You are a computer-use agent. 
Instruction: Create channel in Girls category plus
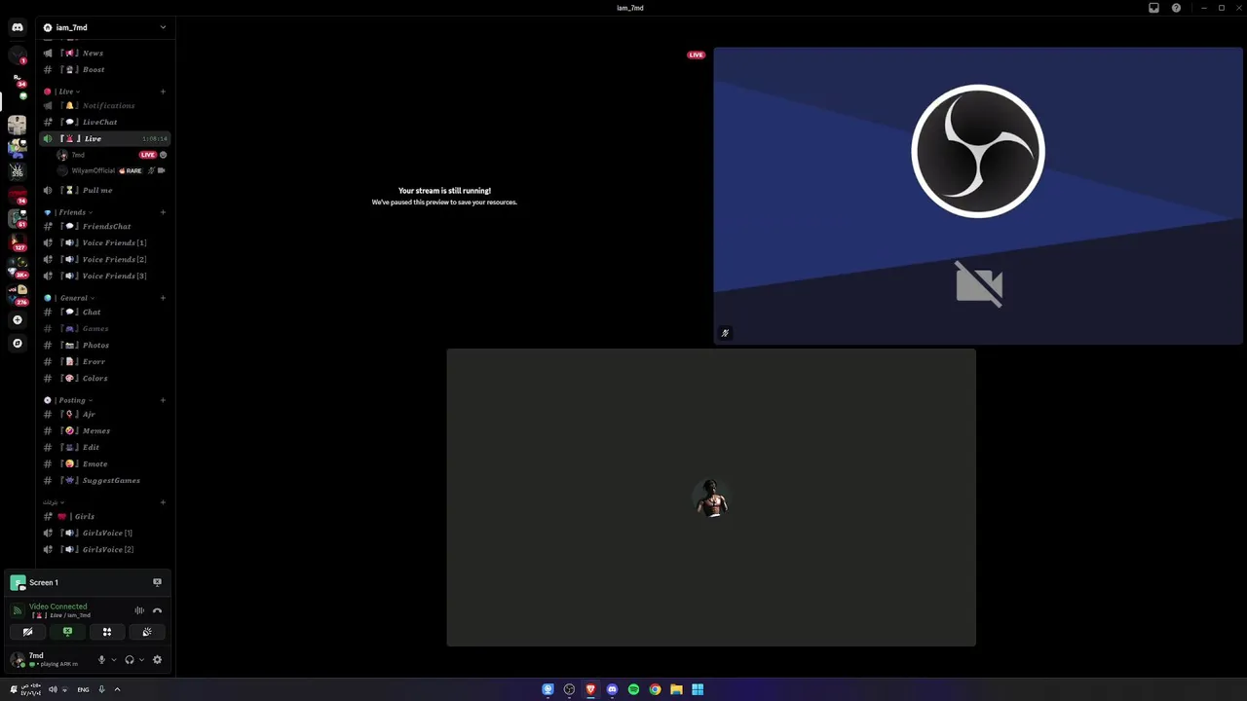163,502
